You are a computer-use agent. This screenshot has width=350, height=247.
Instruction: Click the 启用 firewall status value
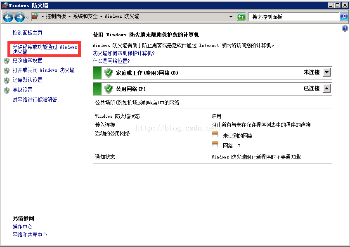pyautogui.click(x=216, y=116)
